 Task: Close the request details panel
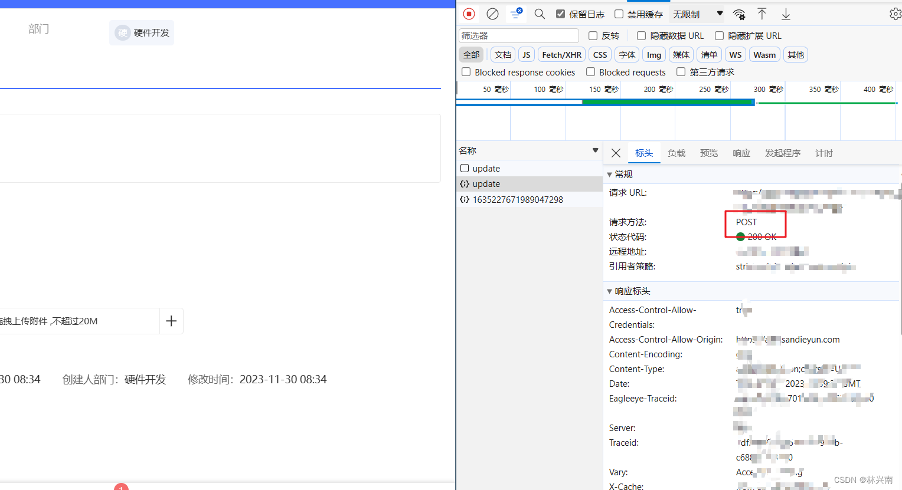[616, 153]
